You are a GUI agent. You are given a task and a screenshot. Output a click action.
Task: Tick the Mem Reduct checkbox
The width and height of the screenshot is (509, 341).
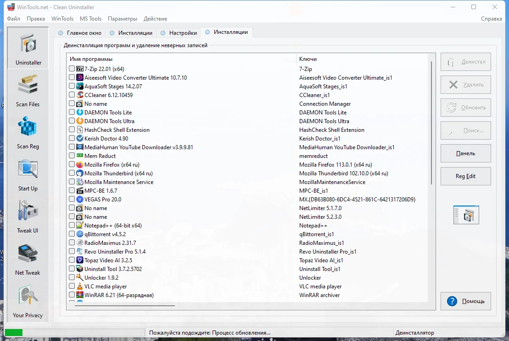pos(72,156)
